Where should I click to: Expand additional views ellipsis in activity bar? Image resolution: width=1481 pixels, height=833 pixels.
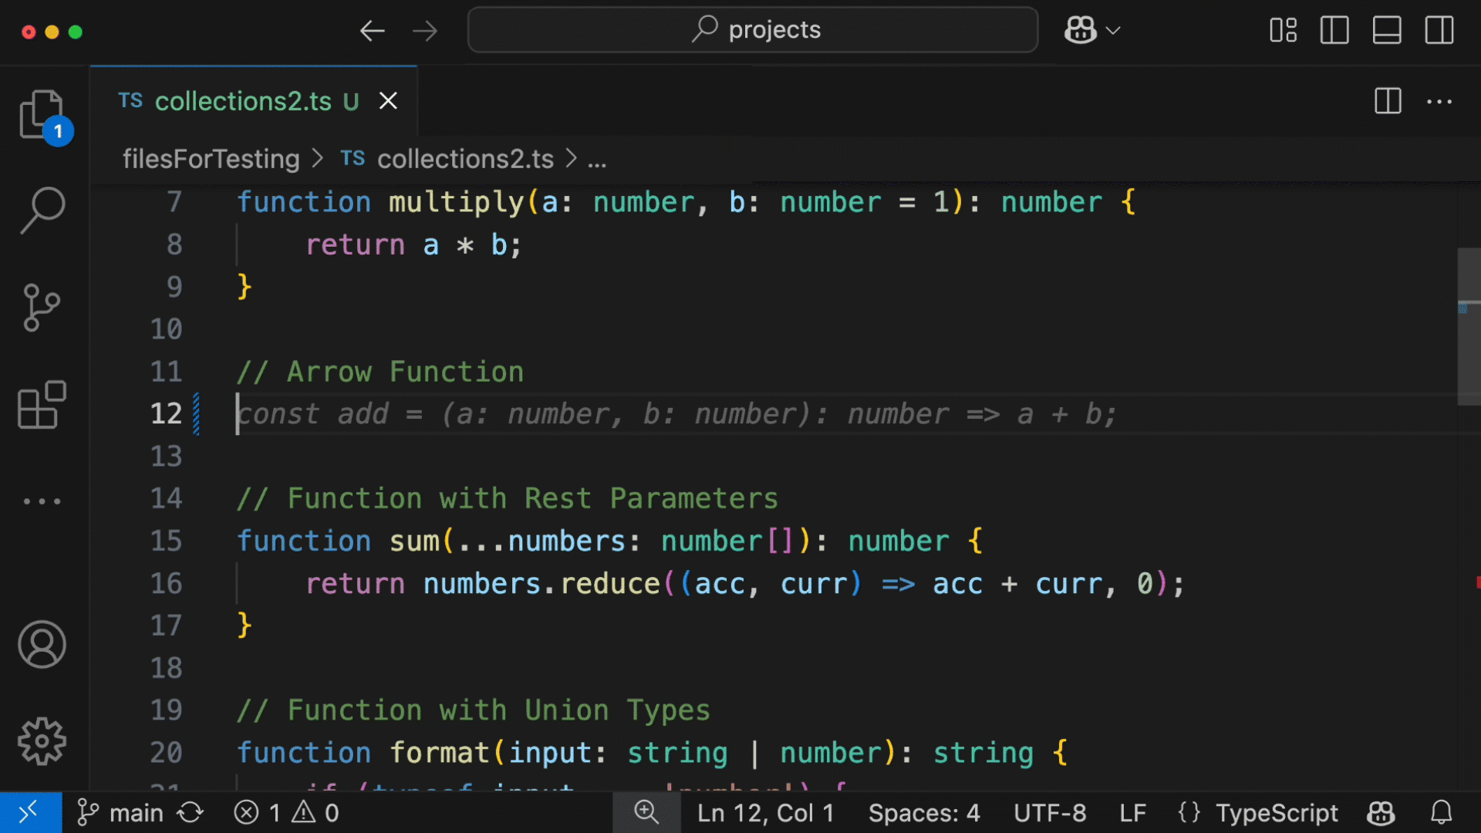tap(42, 501)
